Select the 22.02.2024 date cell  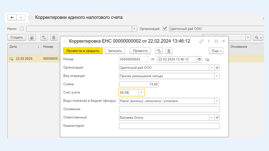[x=24, y=59]
